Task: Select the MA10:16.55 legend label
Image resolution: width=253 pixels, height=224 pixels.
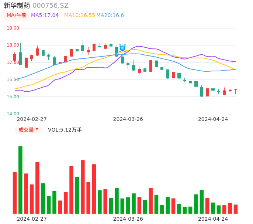Action: tap(80, 16)
